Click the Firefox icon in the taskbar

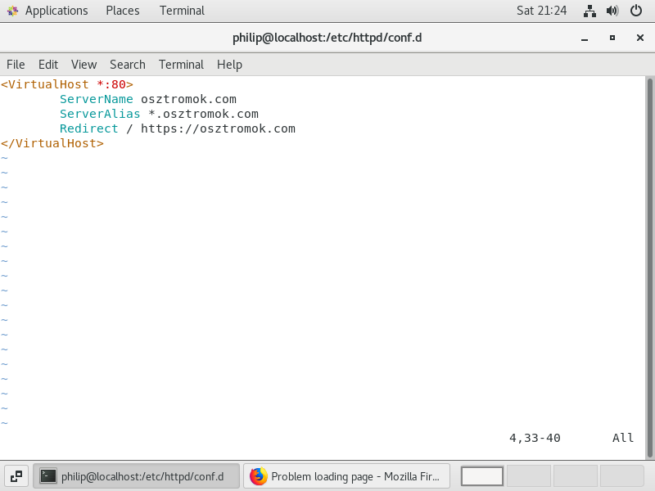tap(258, 476)
